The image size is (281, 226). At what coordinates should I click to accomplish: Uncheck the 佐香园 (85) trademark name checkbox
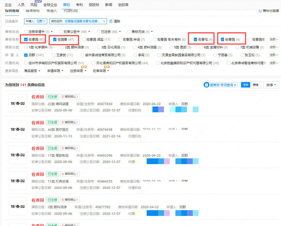(x=26, y=39)
